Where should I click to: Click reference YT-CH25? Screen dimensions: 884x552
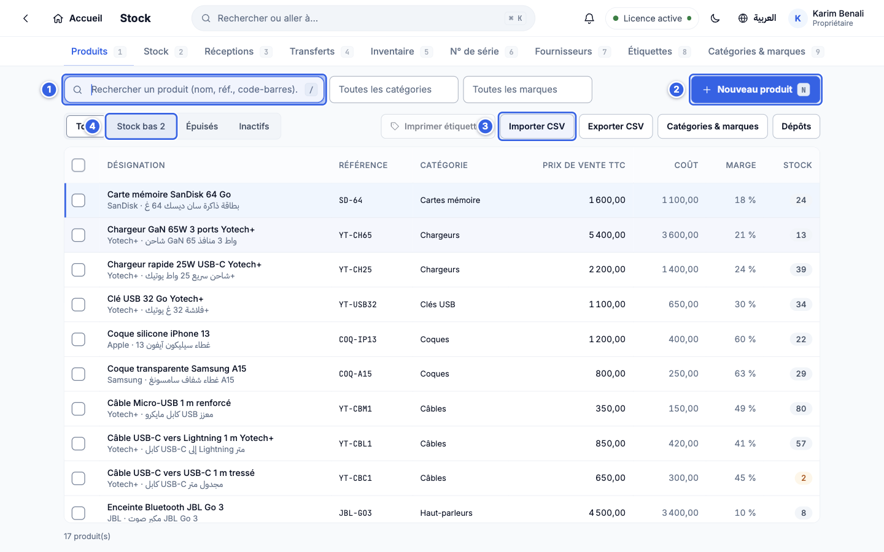(x=355, y=269)
